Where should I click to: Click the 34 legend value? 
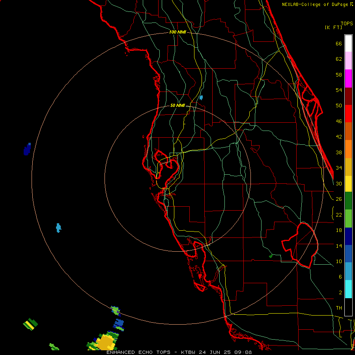(339, 168)
